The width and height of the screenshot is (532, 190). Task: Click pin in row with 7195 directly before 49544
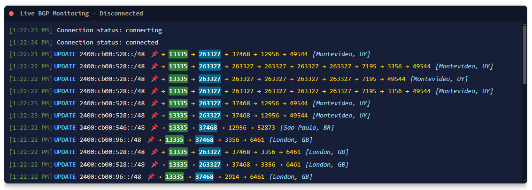pyautogui.click(x=154, y=79)
